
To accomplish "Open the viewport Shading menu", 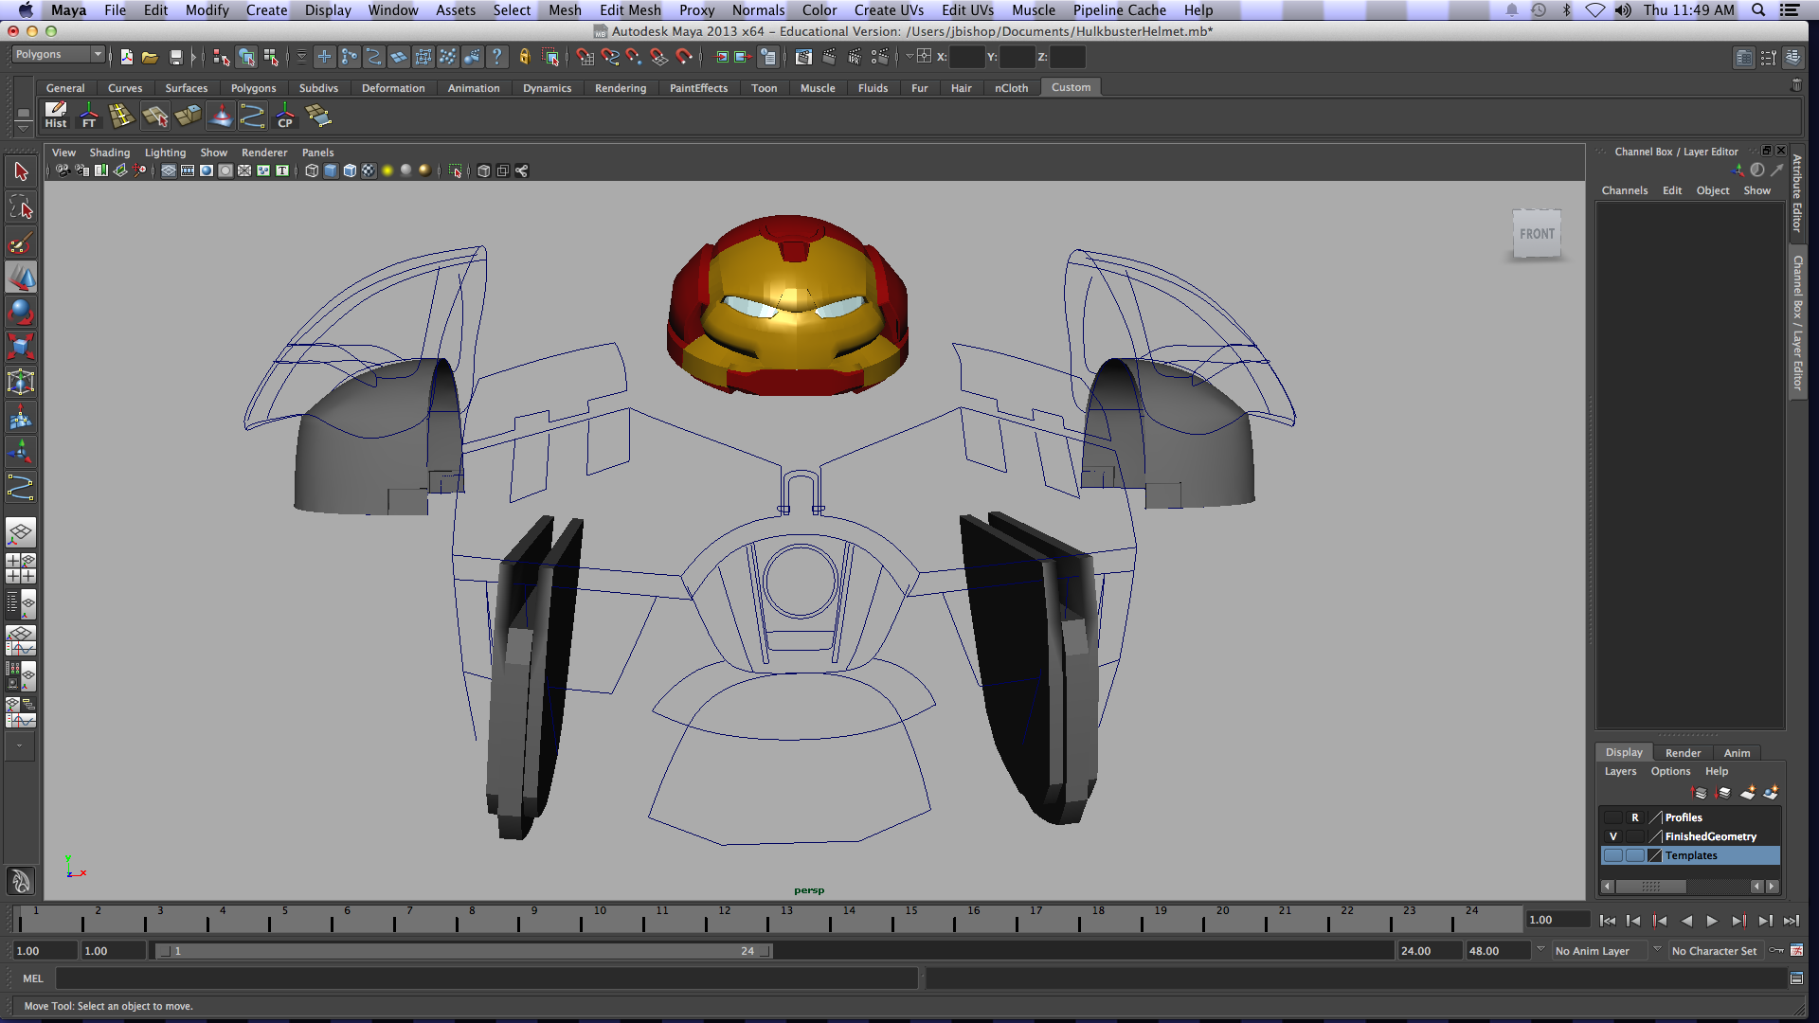I will (110, 153).
